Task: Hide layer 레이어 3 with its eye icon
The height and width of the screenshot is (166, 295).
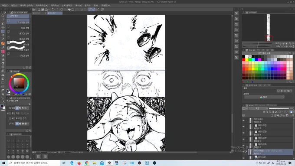Action: (x=243, y=139)
